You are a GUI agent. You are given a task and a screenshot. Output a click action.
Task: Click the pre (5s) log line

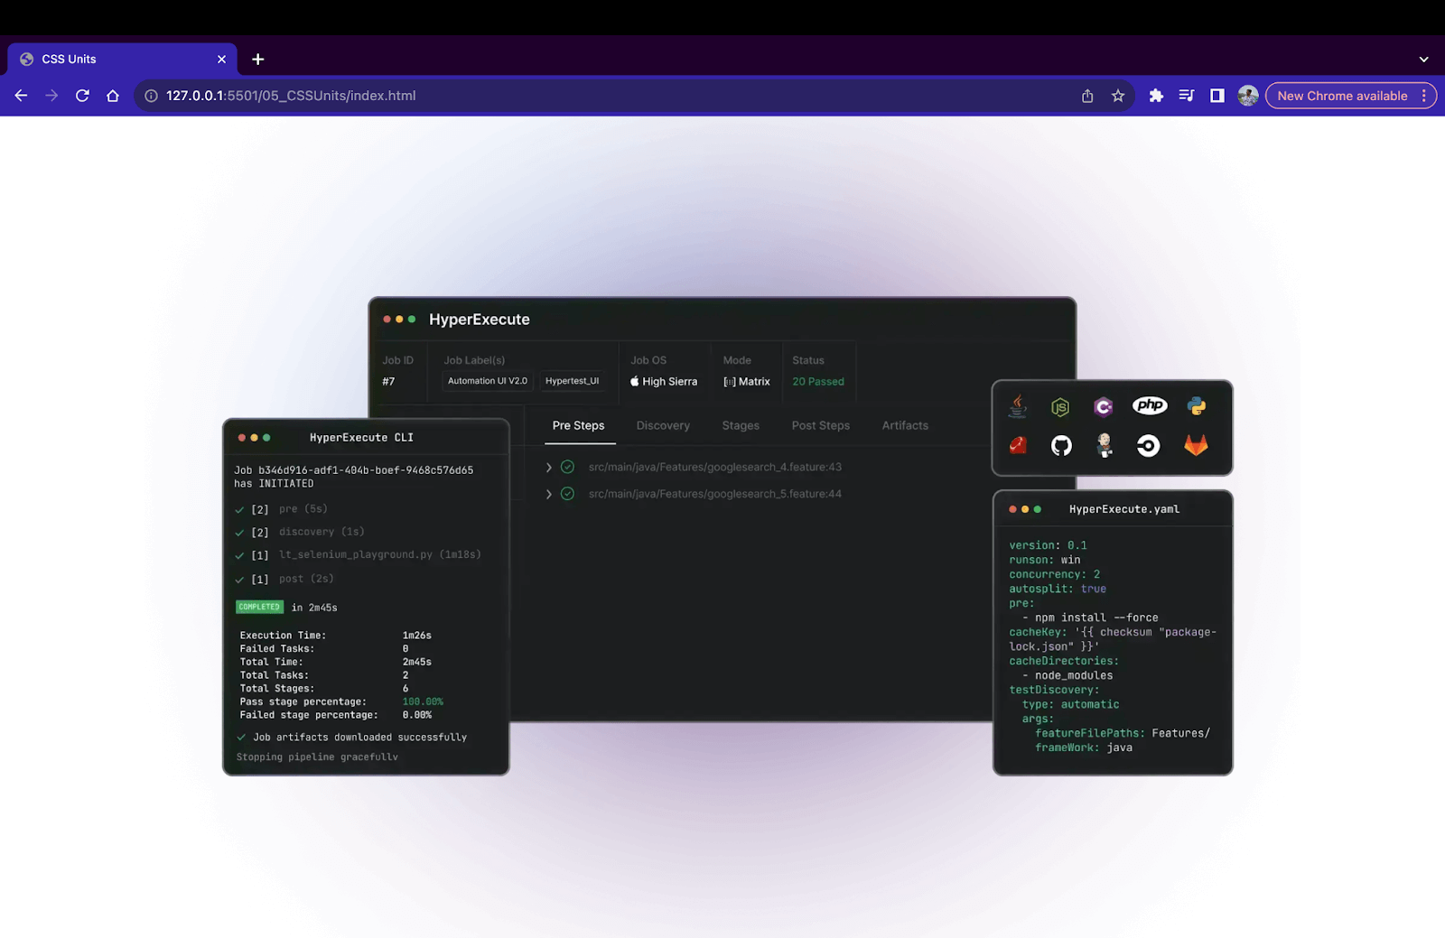coord(303,509)
